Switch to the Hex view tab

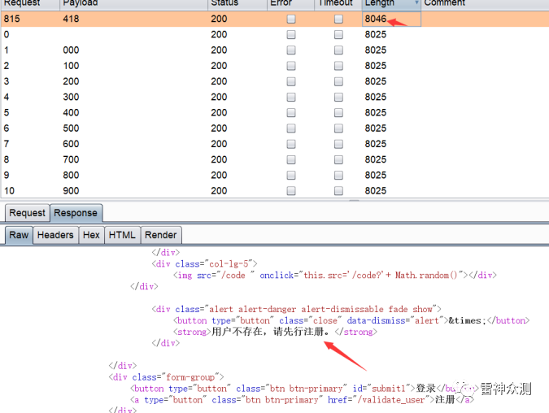[x=91, y=235]
